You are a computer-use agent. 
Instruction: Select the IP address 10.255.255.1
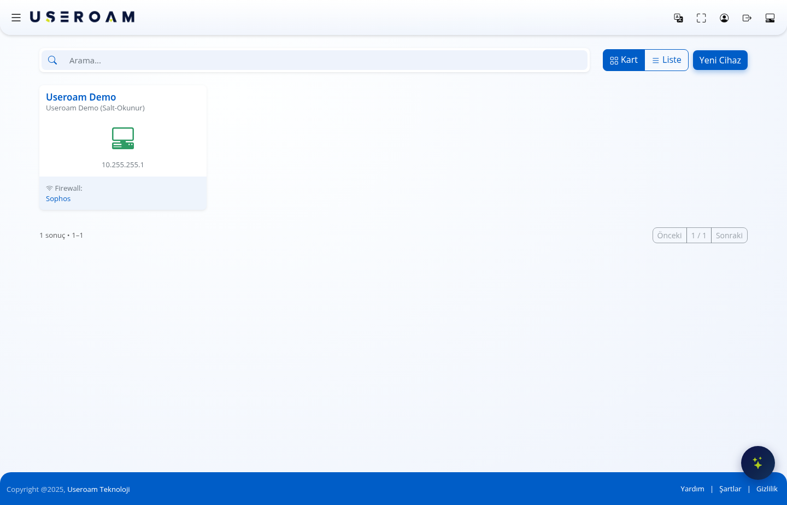point(123,165)
